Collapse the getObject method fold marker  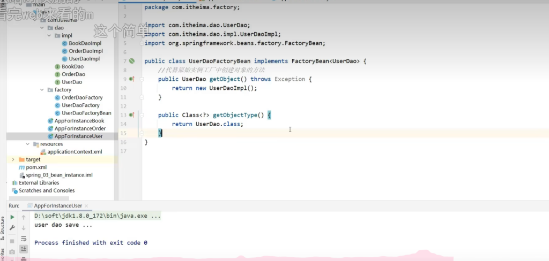(142, 79)
